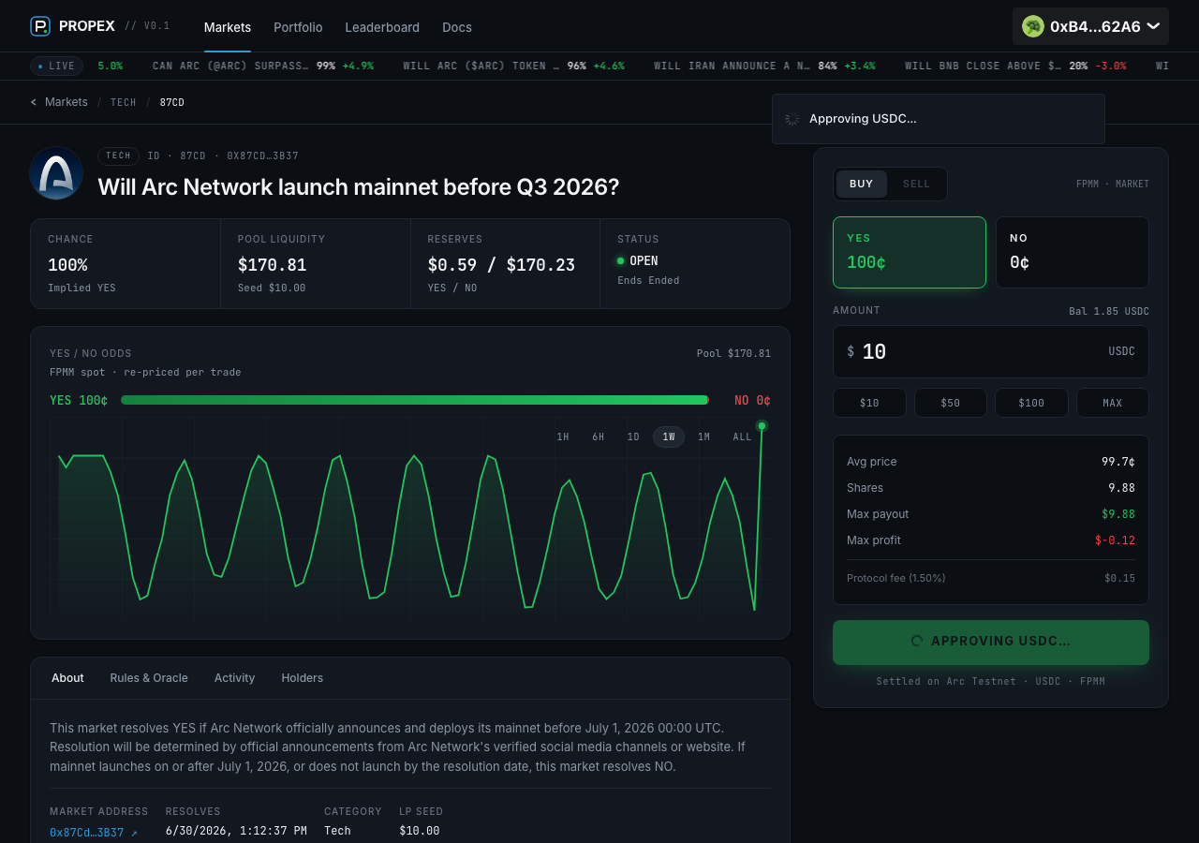Click the amount input field
Image resolution: width=1199 pixels, height=843 pixels.
point(991,351)
